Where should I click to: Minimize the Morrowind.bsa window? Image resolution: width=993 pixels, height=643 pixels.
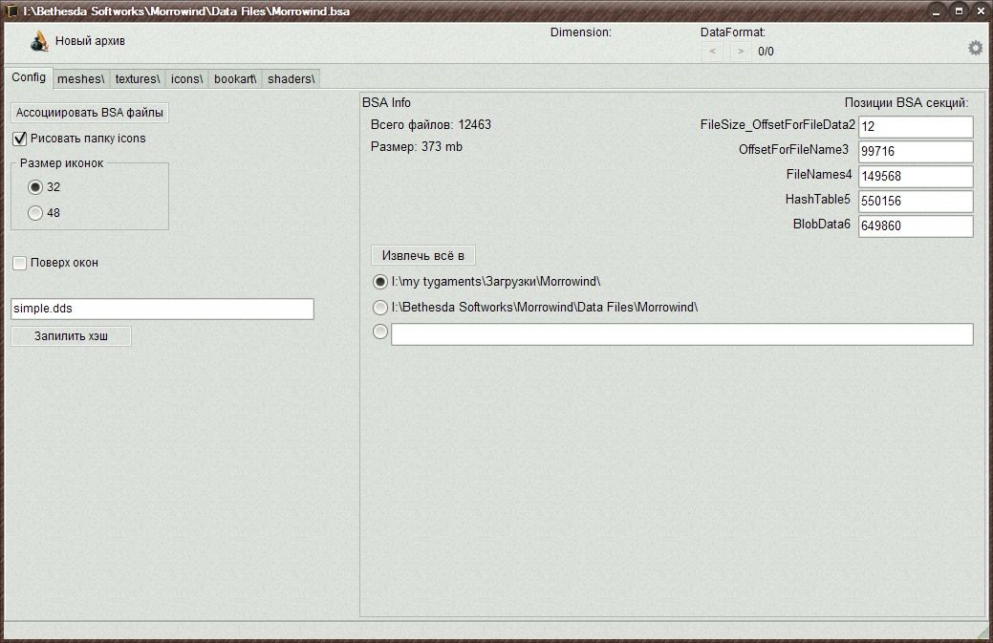[937, 11]
